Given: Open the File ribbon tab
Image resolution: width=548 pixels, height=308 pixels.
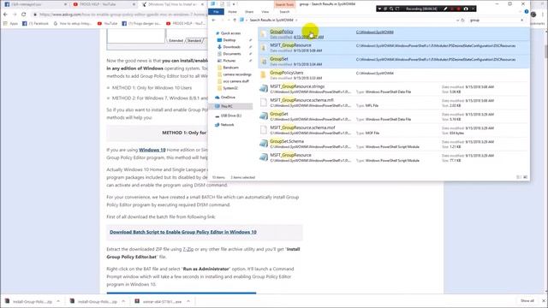Looking at the screenshot, I should click(x=216, y=12).
